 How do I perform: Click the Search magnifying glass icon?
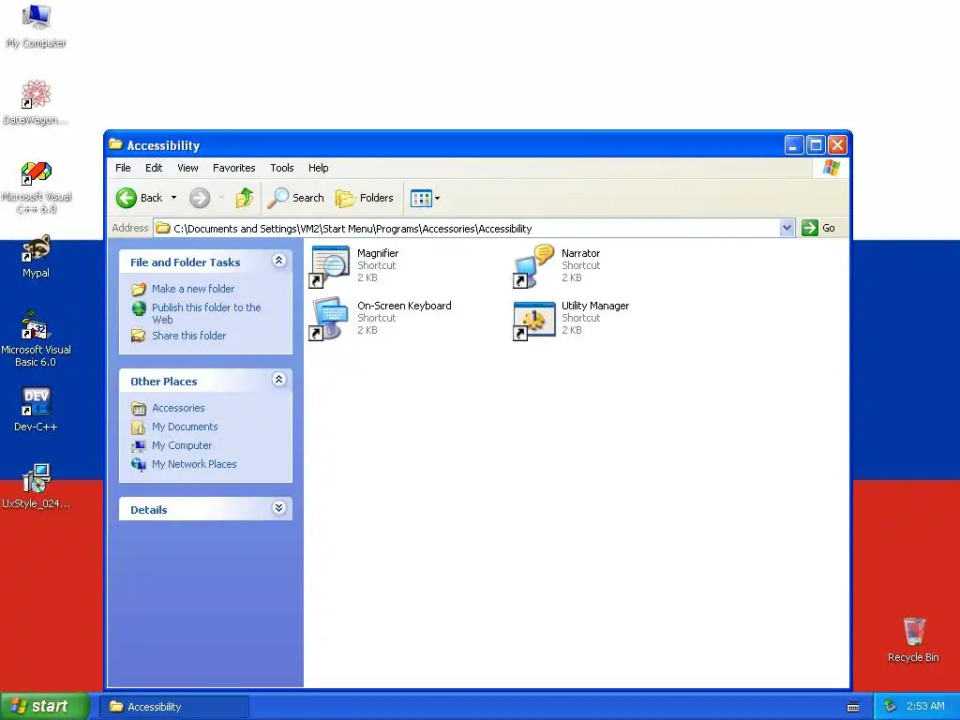pos(278,198)
